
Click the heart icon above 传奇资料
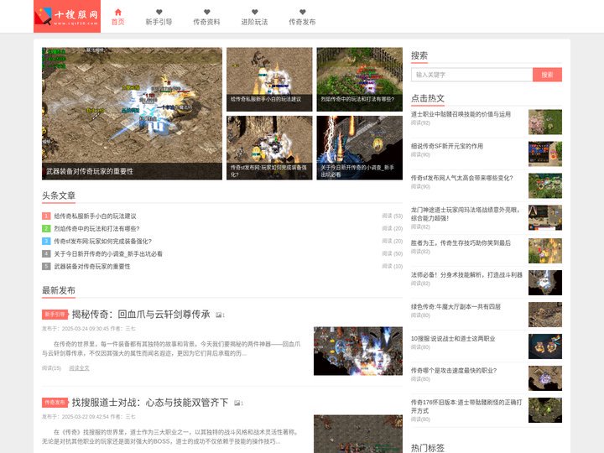(207, 13)
